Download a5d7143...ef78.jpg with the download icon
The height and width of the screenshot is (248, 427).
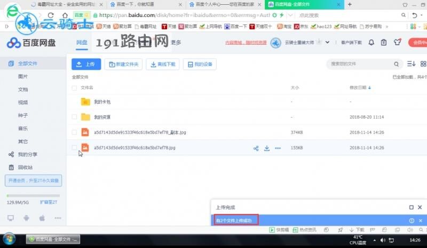coord(267,148)
